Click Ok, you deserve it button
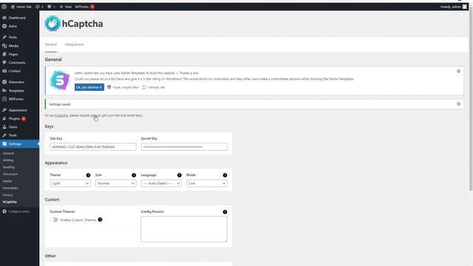473x266 pixels. [x=89, y=87]
